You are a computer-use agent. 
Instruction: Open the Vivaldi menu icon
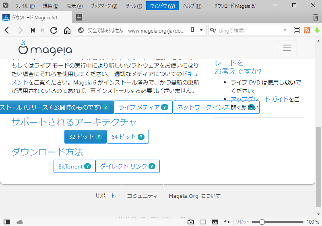pyautogui.click(x=6, y=5)
